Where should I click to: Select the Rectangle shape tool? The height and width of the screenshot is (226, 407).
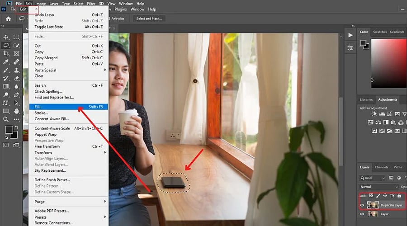click(6, 111)
